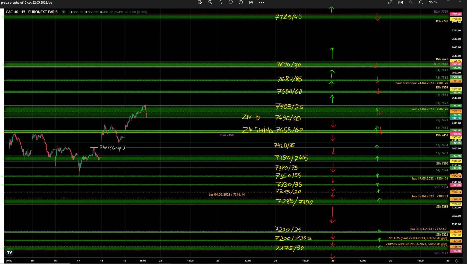
Task: Click the haut historique 24.04.2023 : 7581.26 label
Action: click(422, 83)
